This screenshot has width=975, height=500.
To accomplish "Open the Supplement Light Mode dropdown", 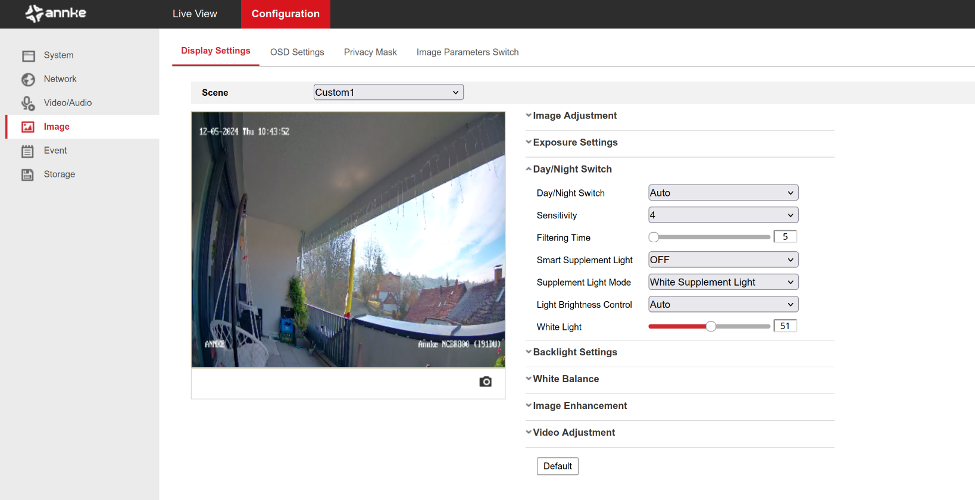I will pos(723,282).
